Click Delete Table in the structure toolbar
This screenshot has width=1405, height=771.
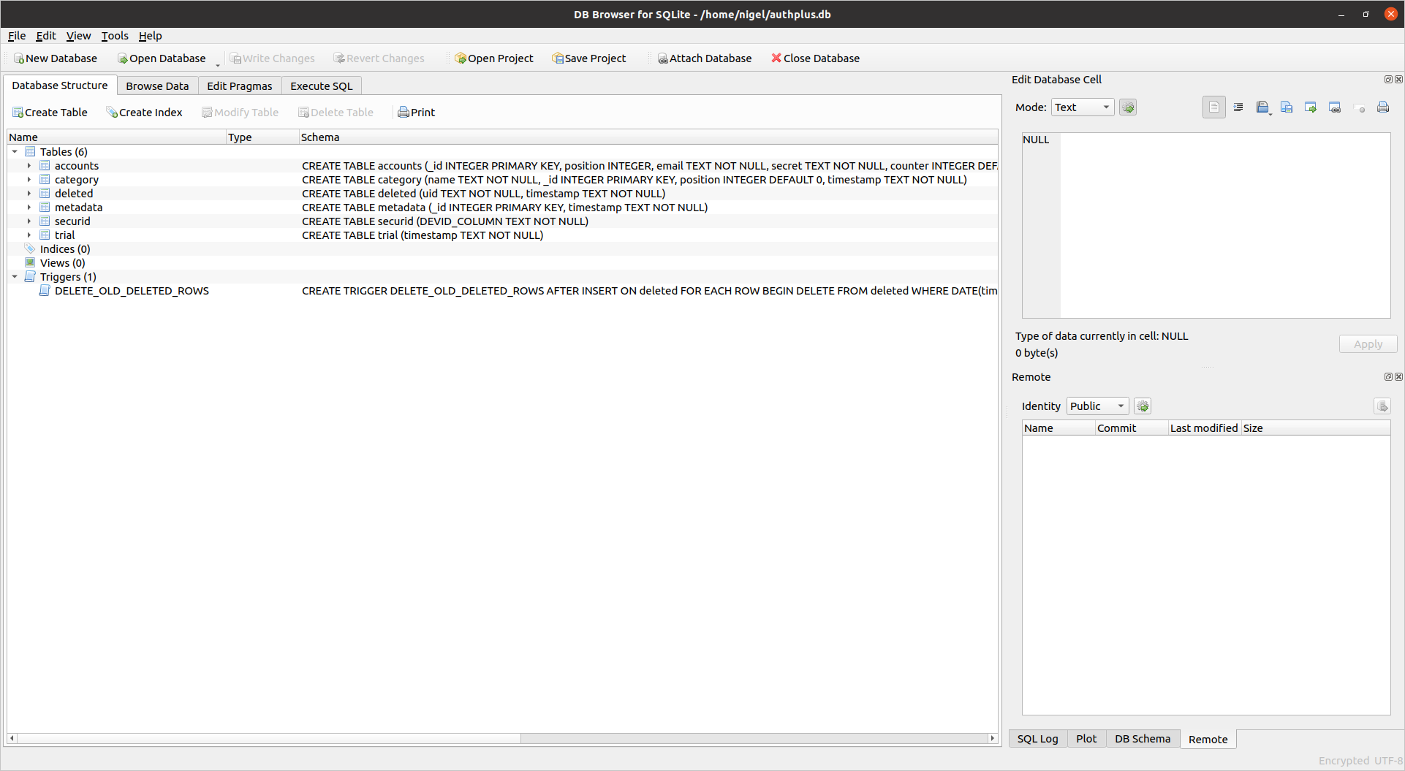click(x=336, y=113)
